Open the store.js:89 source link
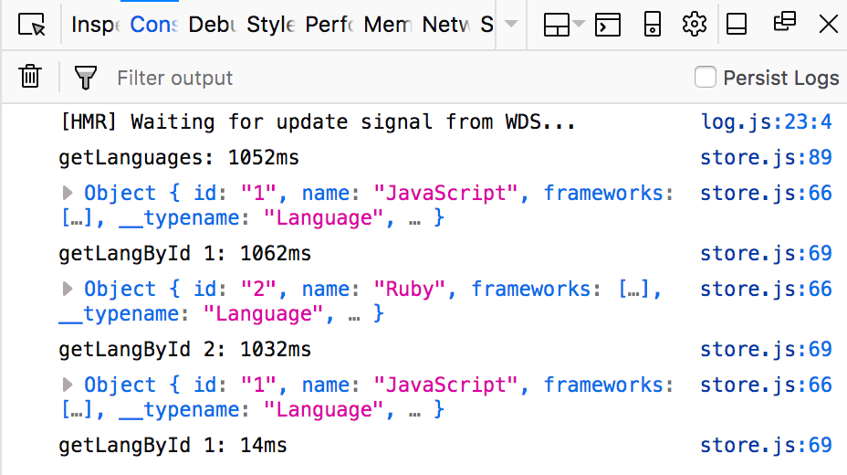 (766, 157)
